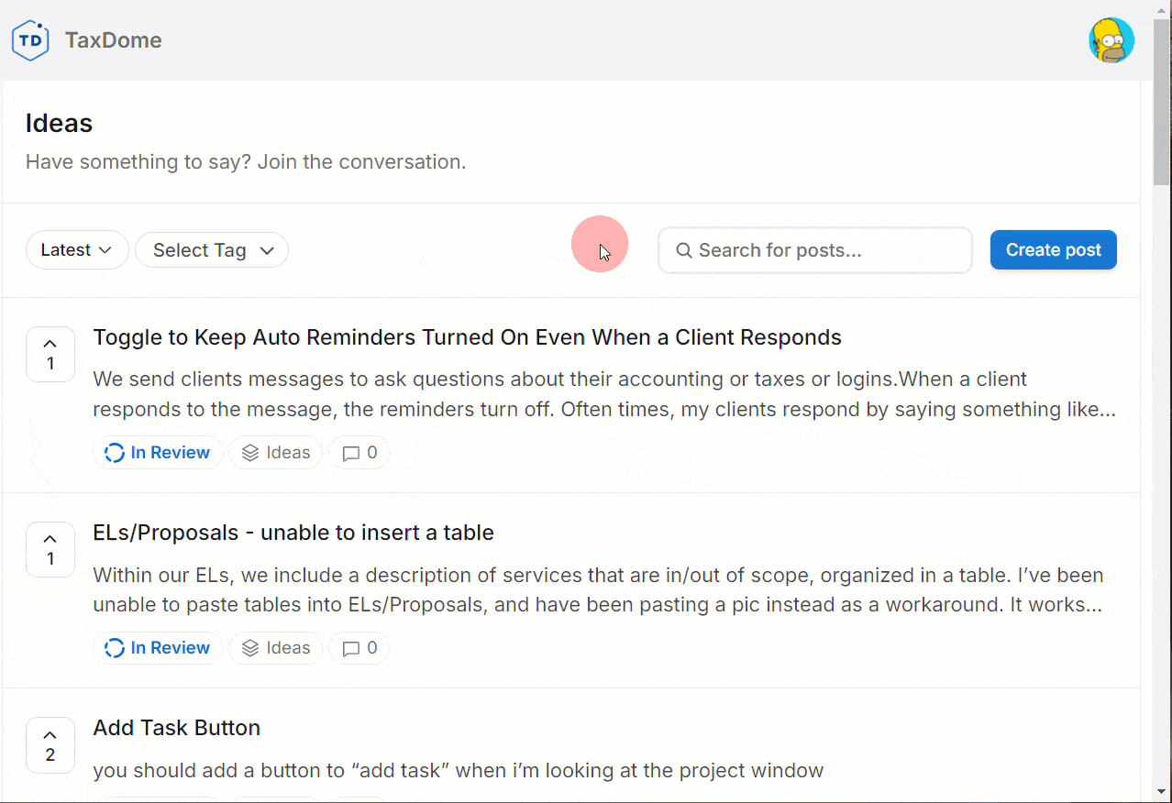1172x803 pixels.
Task: Upvote the Add Task Button post
Action: 50,744
